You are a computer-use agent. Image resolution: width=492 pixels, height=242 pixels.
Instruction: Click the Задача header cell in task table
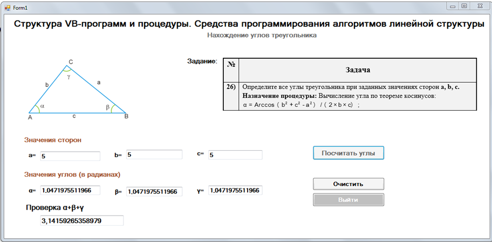[x=357, y=70]
